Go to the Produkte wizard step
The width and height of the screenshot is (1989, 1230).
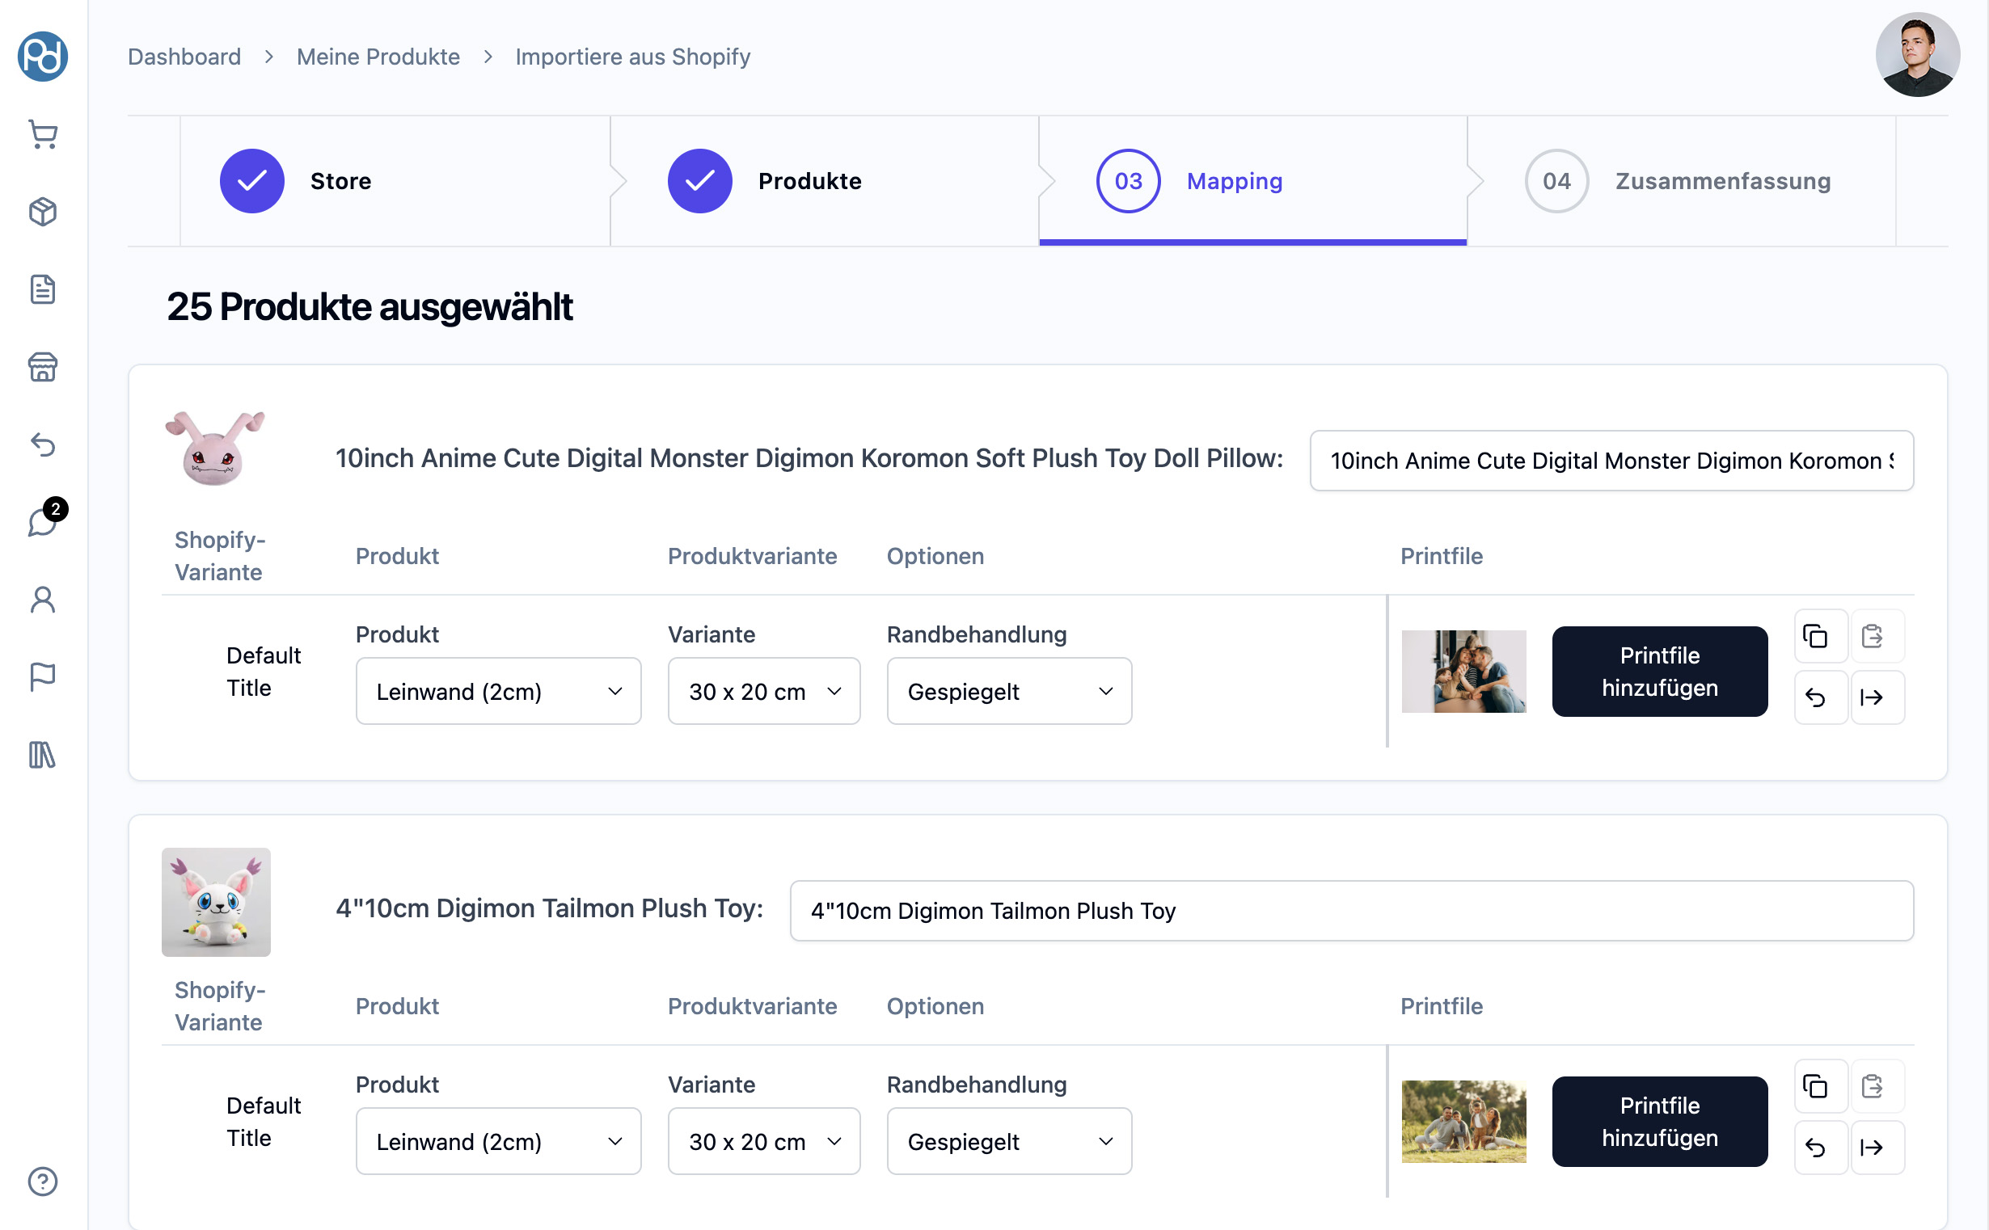pyautogui.click(x=809, y=180)
